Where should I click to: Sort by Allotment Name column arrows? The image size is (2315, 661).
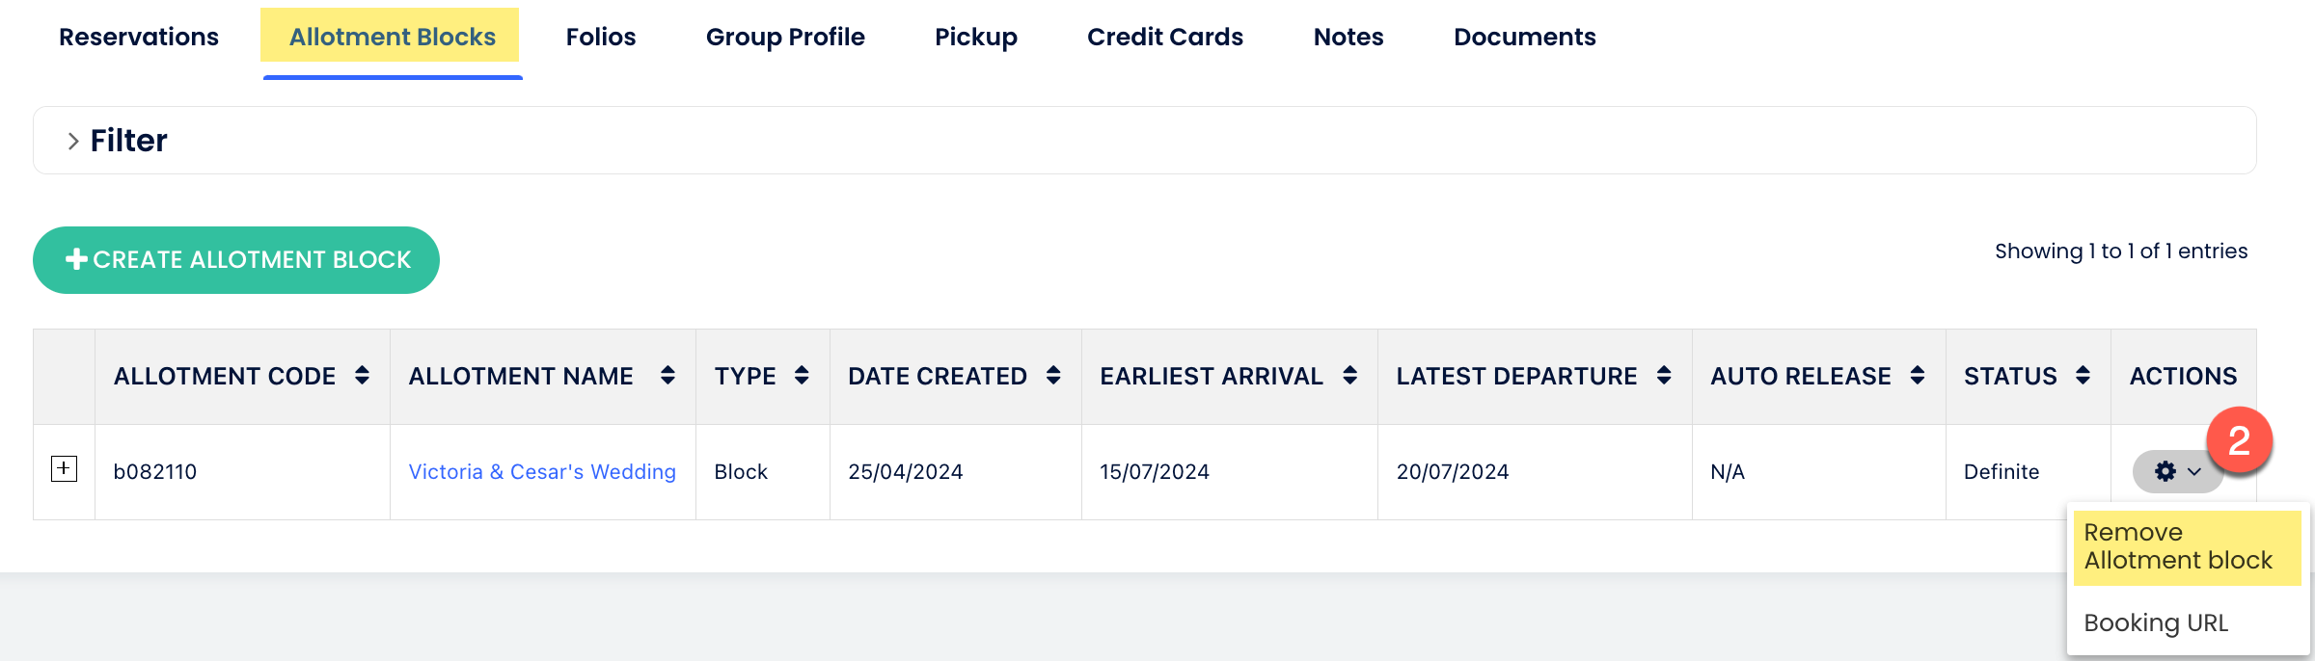667,376
